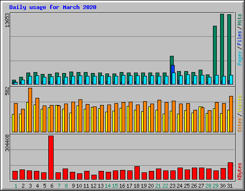Click green weekend day label 14
Image resolution: width=245 pixels, height=191 pixels.
108,186
